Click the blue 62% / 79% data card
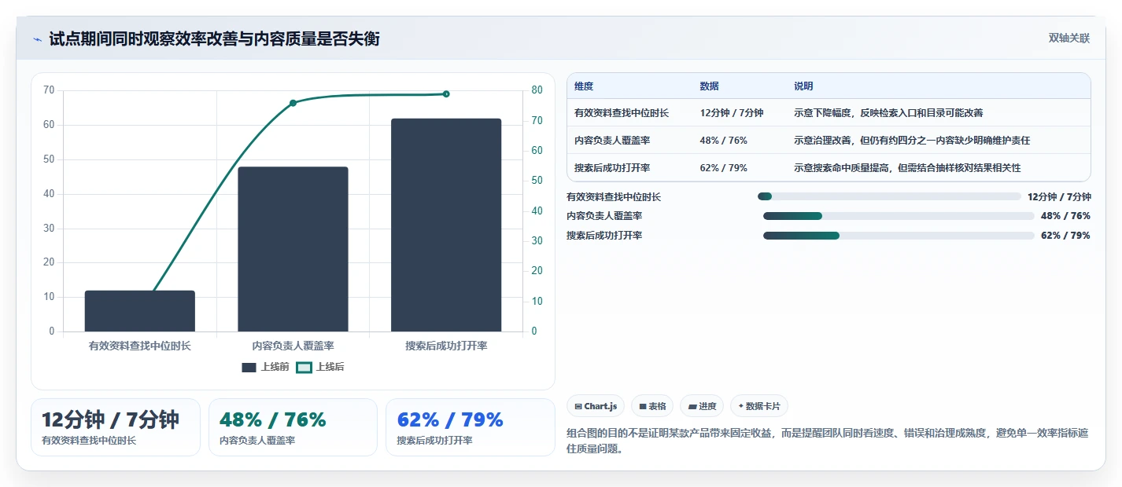Viewport: 1122px width, 487px height. click(470, 427)
